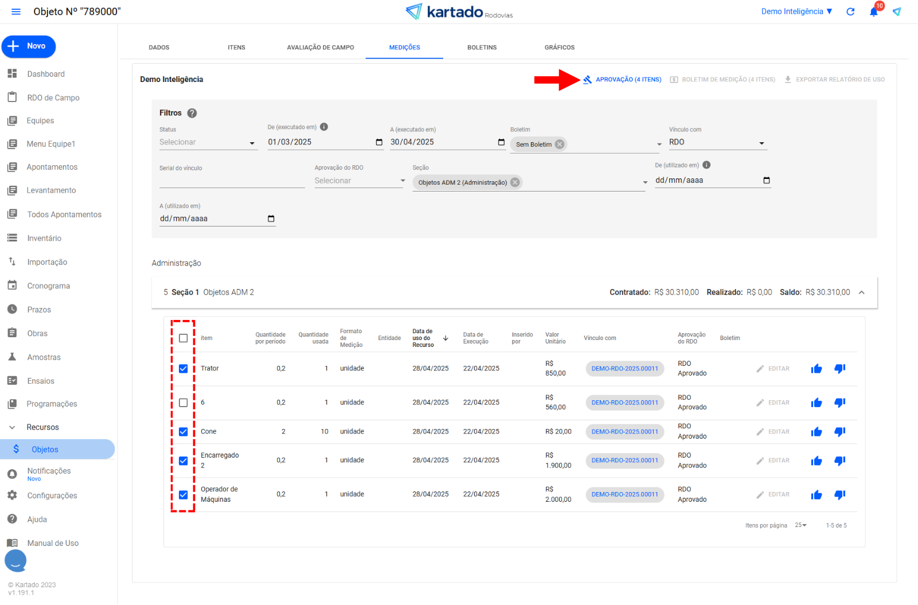The height and width of the screenshot is (605, 918).
Task: Click the thumbs-up icon for Operador de Máquinas
Action: (817, 495)
